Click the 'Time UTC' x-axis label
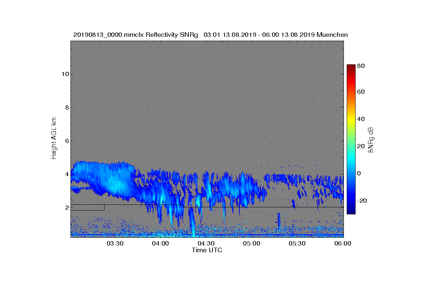The image size is (425, 283). coord(207,250)
